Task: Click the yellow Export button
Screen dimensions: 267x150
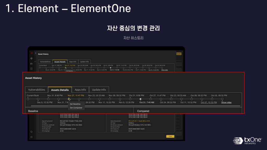Action: pyautogui.click(x=179, y=54)
